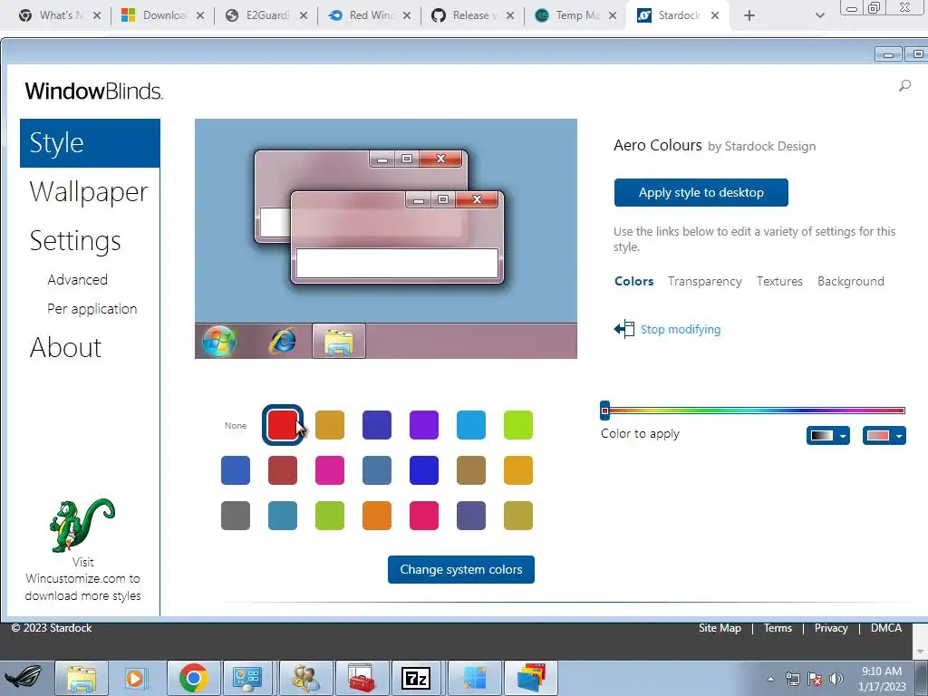Image resolution: width=928 pixels, height=696 pixels.
Task: Select the Background style tab
Action: pyautogui.click(x=850, y=281)
